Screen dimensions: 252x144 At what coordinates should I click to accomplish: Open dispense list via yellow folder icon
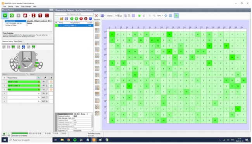click(x=62, y=19)
